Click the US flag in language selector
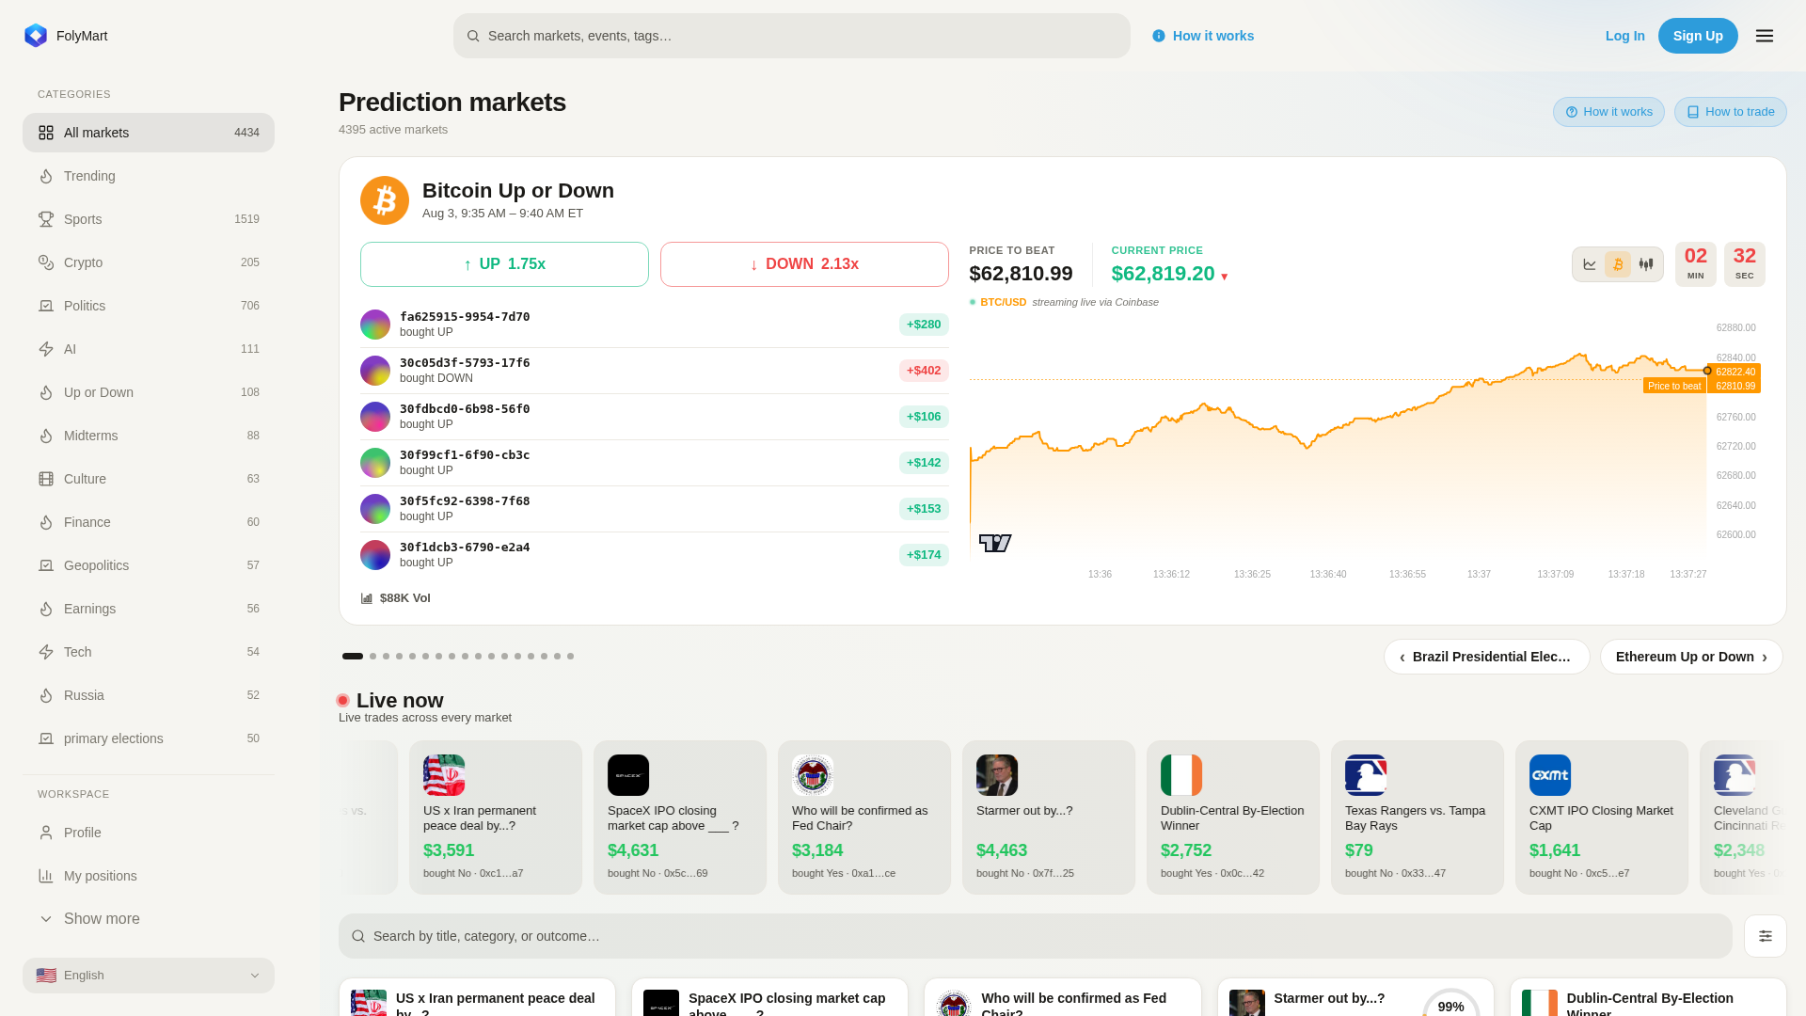The height and width of the screenshot is (1016, 1806). coord(46,976)
